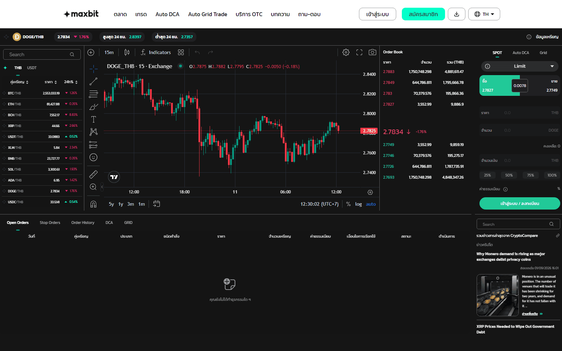Open the XRP Prices government debt headline
Viewport: 562px width, 351px height.
pyautogui.click(x=515, y=329)
